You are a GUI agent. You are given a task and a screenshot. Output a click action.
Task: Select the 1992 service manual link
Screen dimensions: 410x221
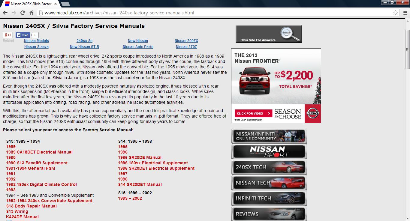click(11, 179)
